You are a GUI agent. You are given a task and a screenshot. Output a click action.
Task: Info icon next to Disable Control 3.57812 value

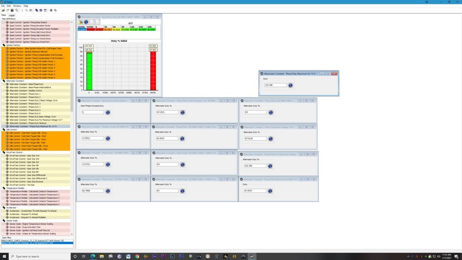(108, 138)
